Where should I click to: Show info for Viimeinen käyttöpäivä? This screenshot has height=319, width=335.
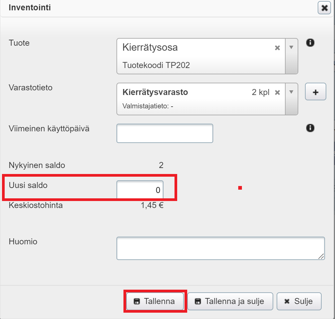pyautogui.click(x=310, y=128)
